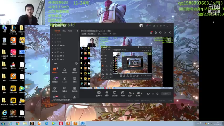The image size is (224, 126).
Task: Open the 主播任务 tool icon
Action: pos(74,71)
